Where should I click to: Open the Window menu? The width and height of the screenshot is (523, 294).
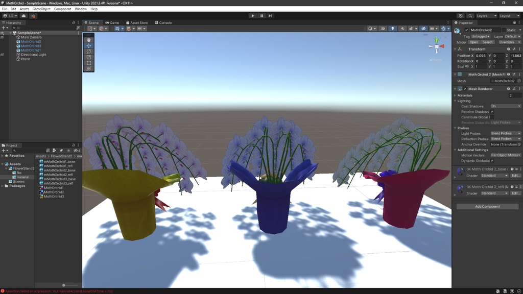80,9
